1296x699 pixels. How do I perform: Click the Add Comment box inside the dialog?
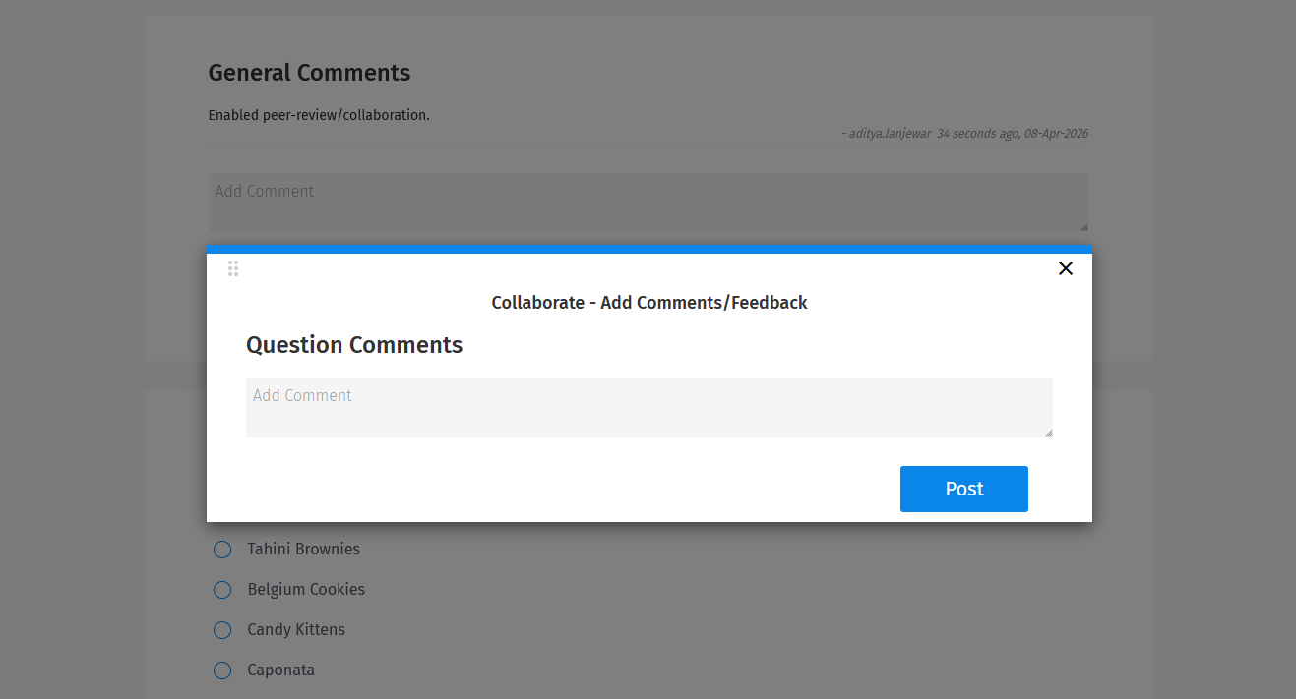click(x=649, y=406)
